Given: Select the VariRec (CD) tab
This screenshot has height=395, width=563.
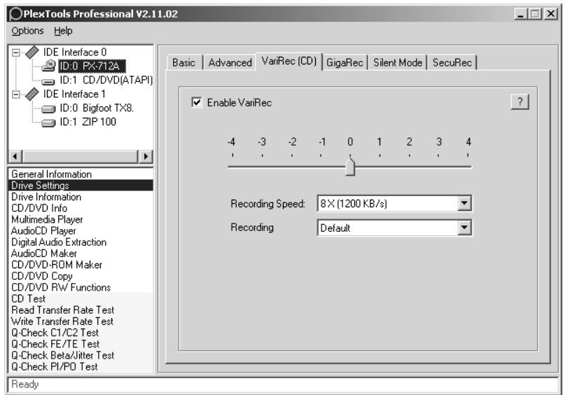Looking at the screenshot, I should (289, 61).
